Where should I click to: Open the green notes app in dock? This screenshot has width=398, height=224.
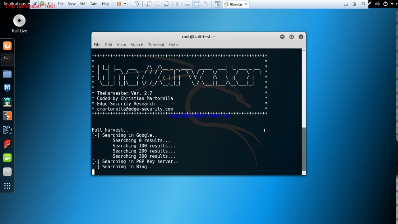(7, 158)
